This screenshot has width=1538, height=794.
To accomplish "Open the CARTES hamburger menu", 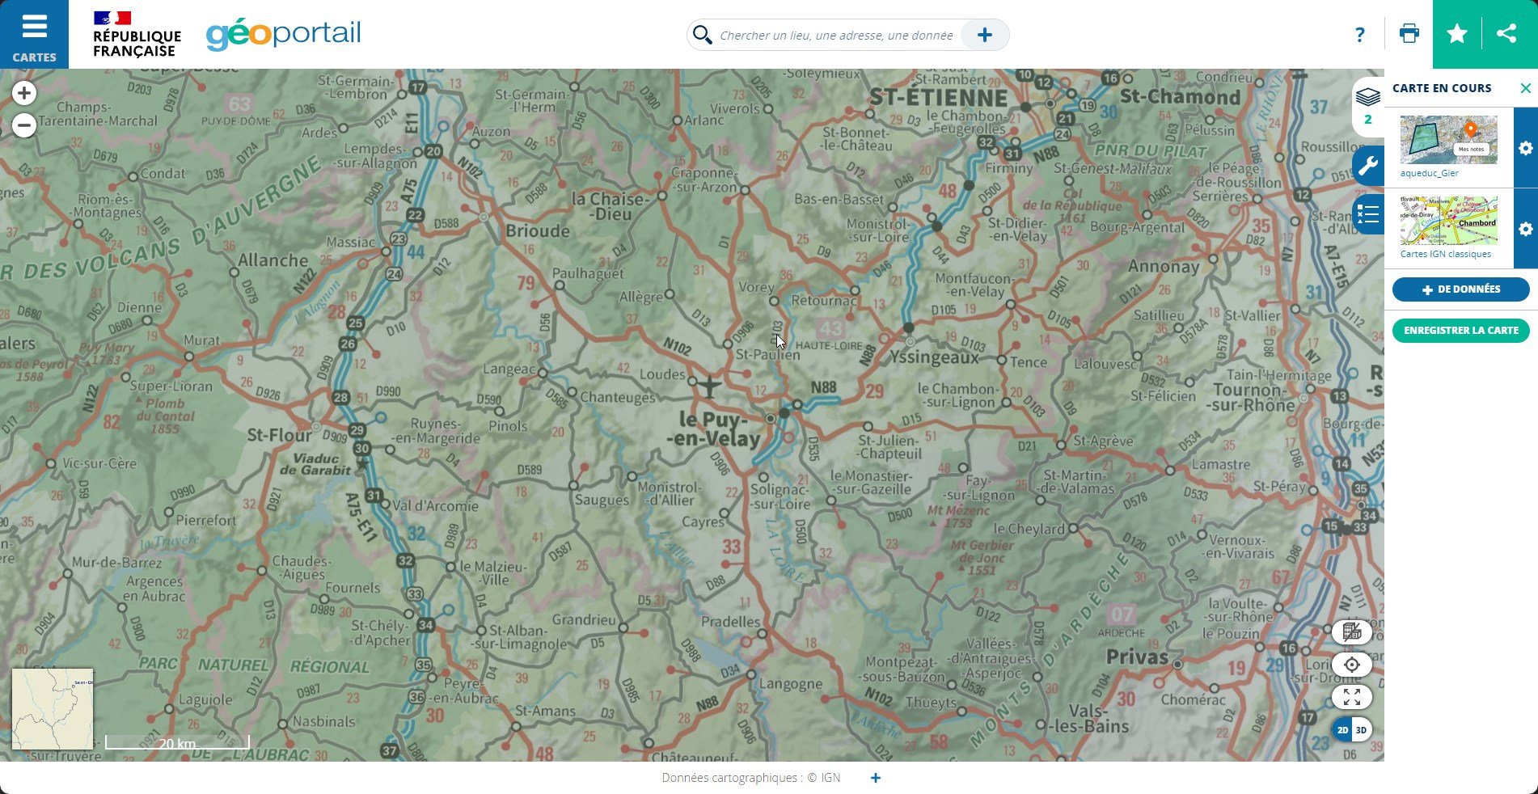I will (x=34, y=34).
